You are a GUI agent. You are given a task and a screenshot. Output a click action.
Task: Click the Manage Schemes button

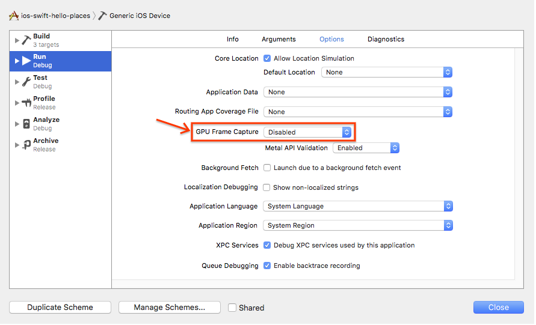click(169, 307)
